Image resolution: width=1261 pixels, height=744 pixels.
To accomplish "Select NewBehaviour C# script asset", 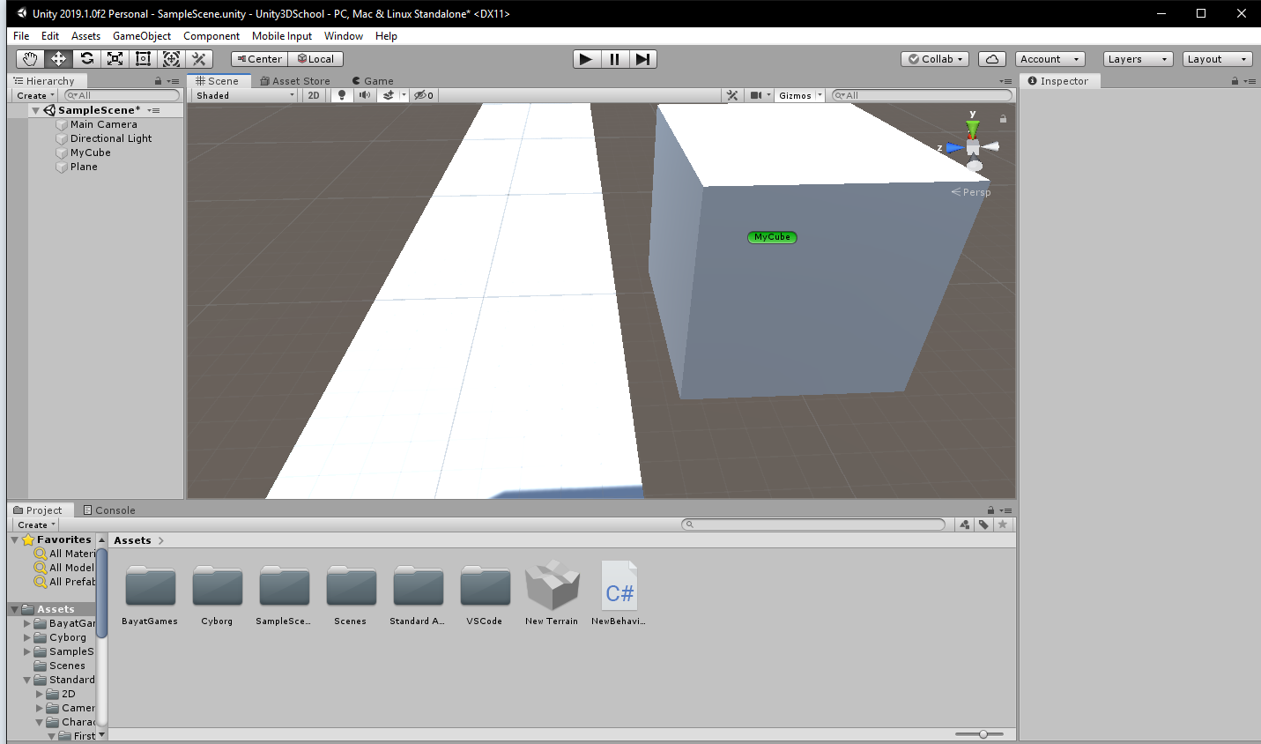I will (x=619, y=593).
